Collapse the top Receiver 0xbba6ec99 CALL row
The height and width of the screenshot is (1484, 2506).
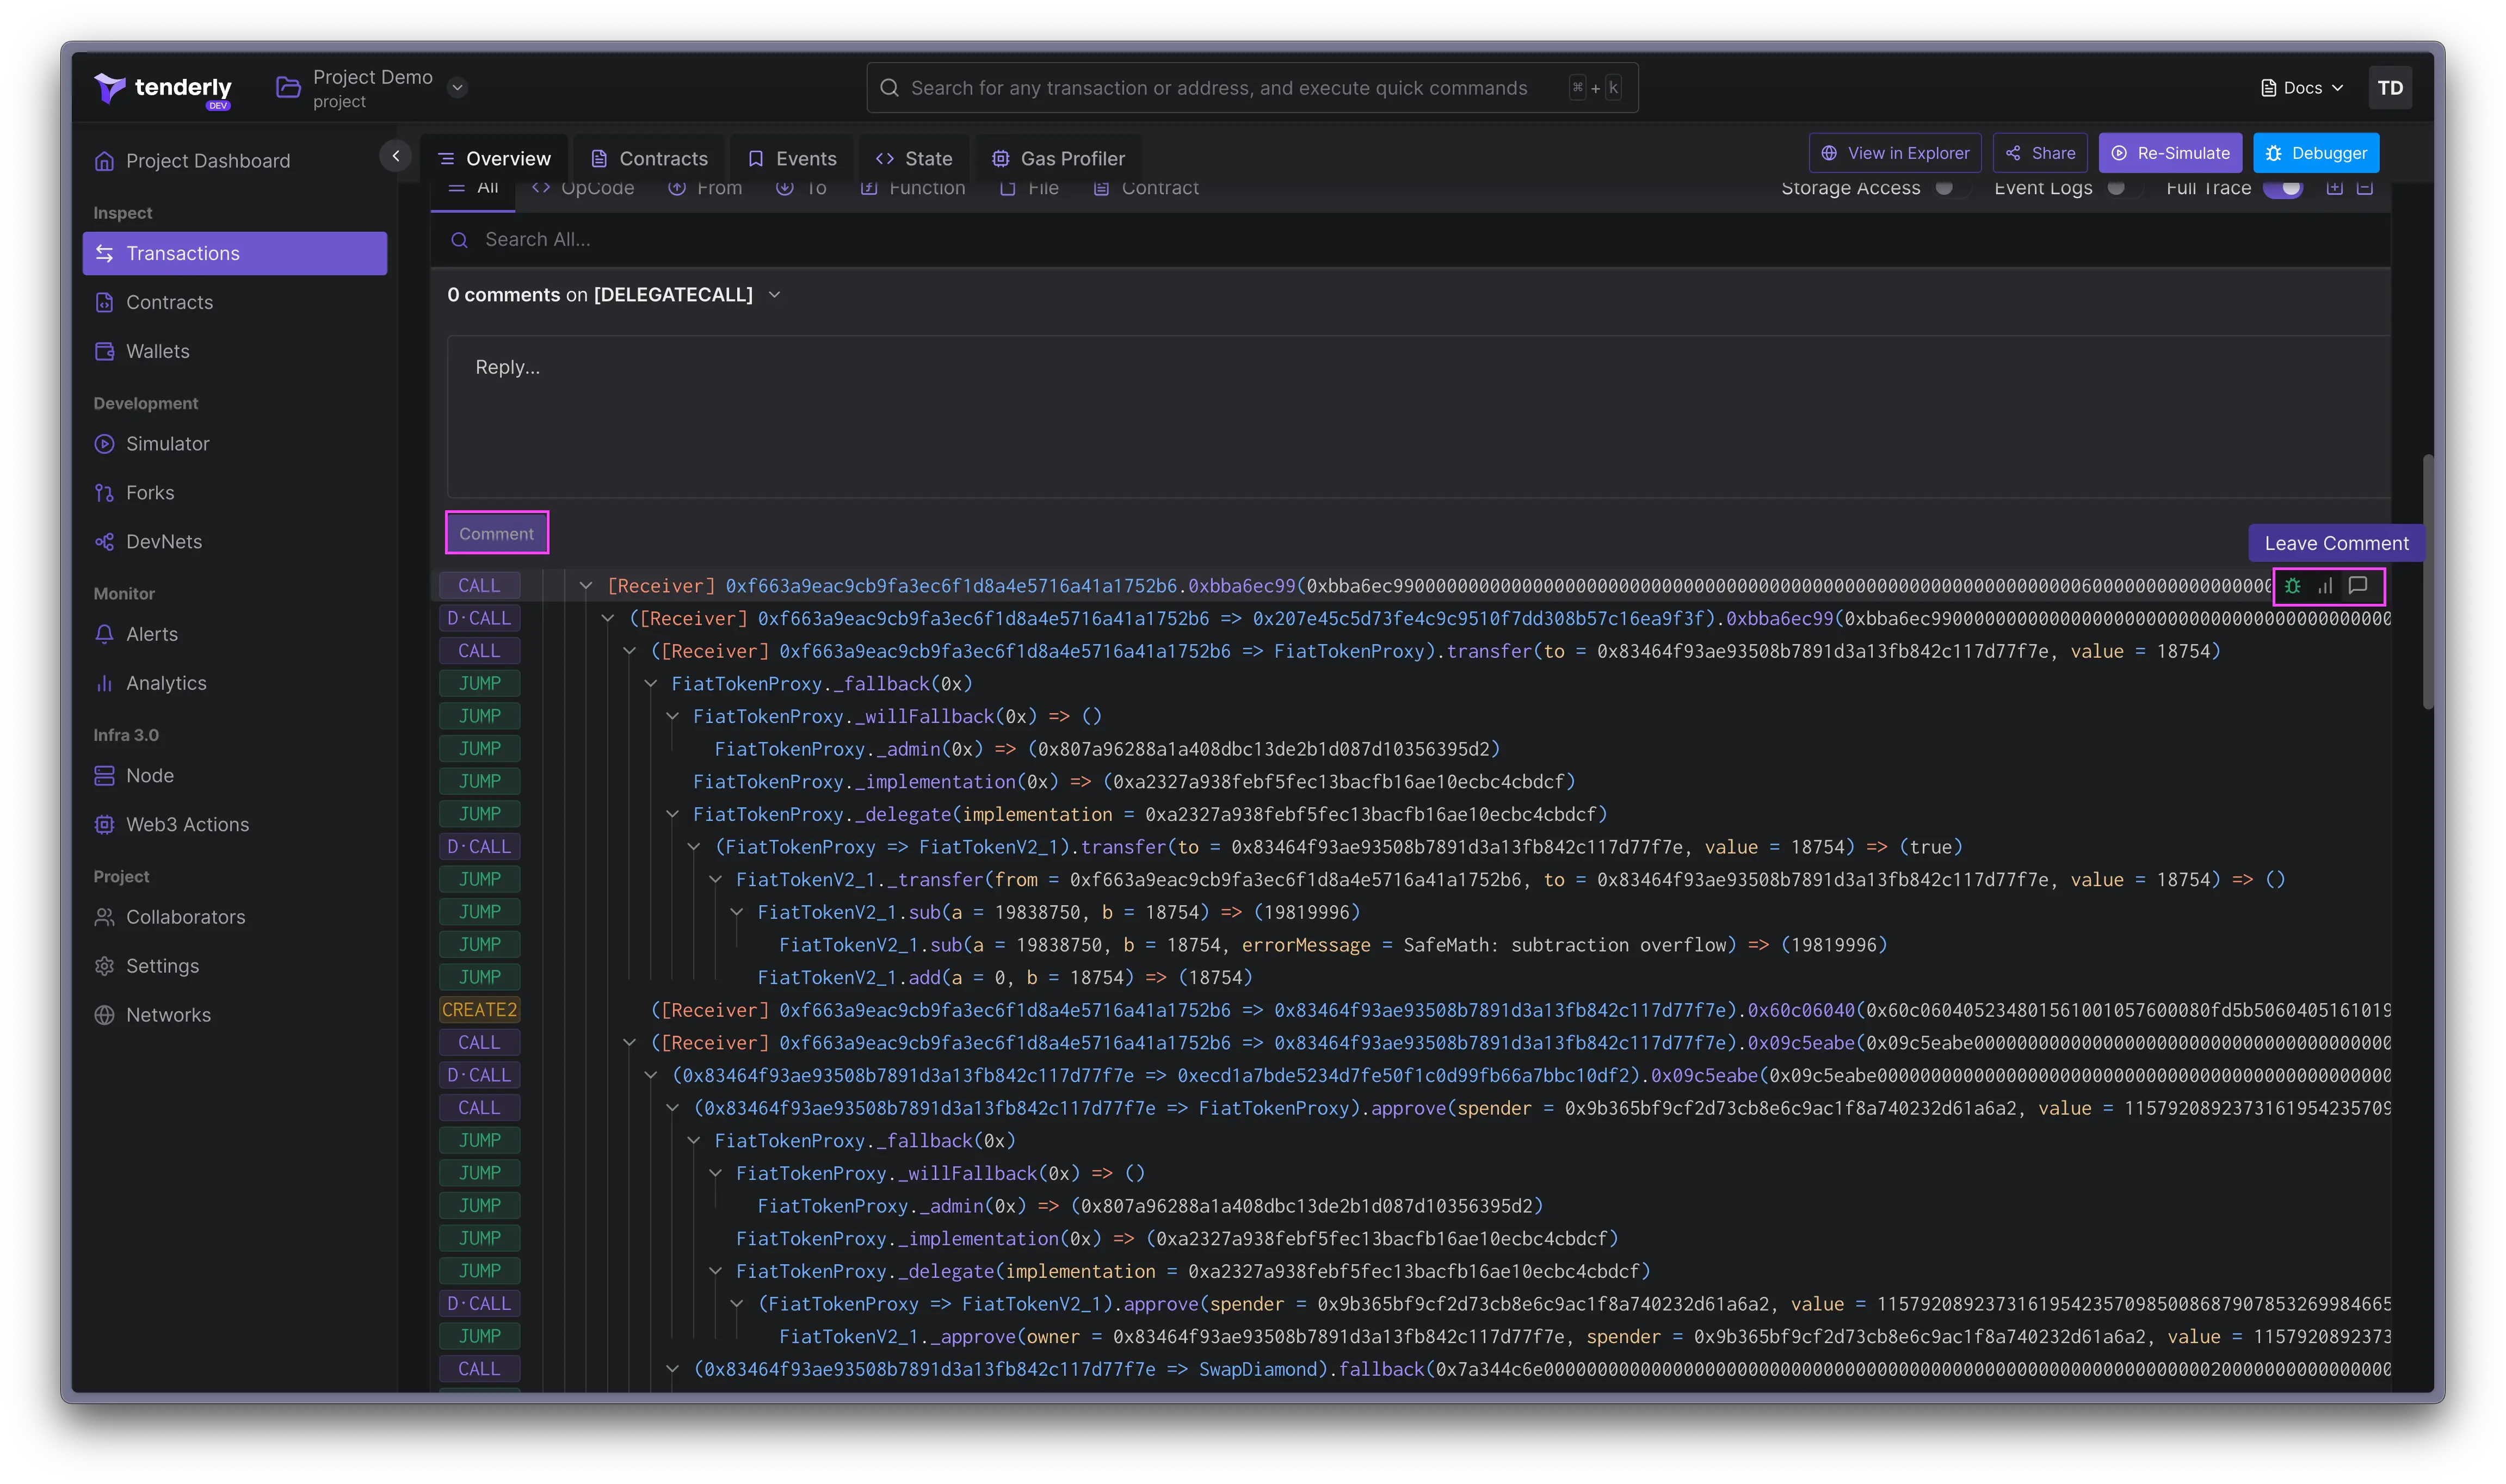click(586, 586)
